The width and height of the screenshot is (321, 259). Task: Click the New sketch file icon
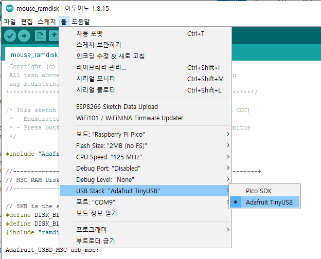[40, 36]
